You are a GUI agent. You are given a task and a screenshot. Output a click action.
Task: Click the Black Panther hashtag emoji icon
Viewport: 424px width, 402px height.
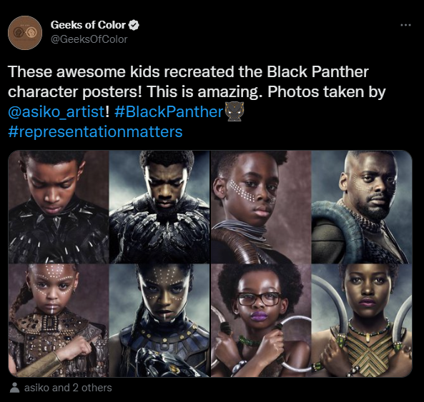point(235,111)
